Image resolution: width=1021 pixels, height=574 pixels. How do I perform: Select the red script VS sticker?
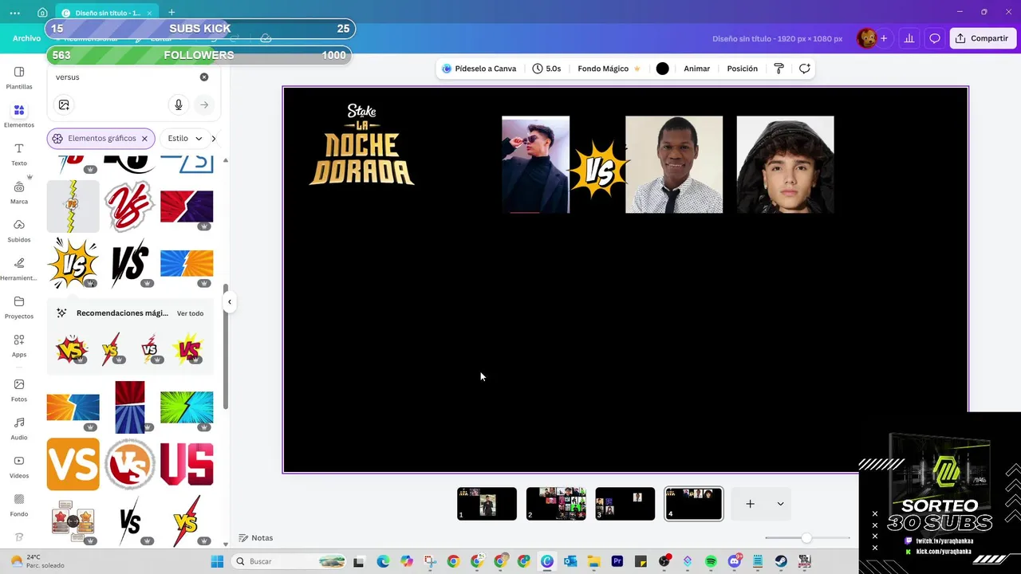pyautogui.click(x=130, y=206)
